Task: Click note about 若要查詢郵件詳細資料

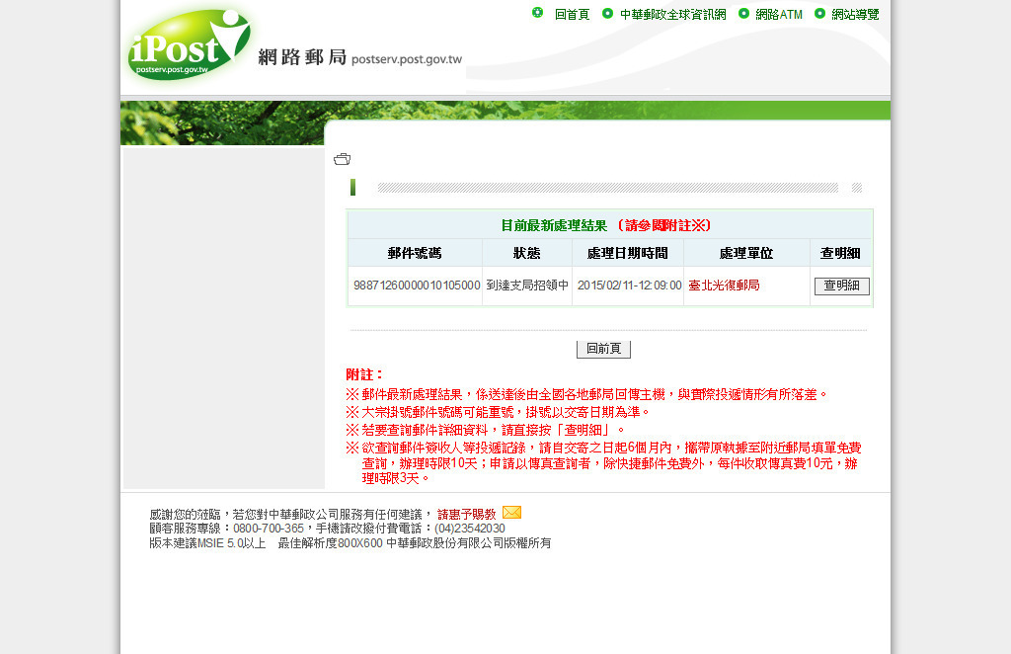Action: pos(485,430)
